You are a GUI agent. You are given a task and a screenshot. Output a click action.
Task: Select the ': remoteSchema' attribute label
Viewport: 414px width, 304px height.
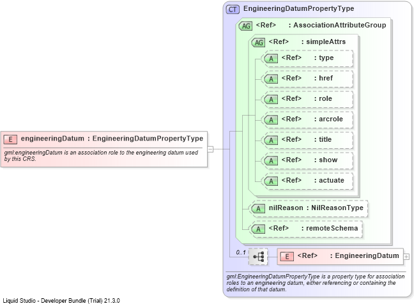[x=330, y=228]
